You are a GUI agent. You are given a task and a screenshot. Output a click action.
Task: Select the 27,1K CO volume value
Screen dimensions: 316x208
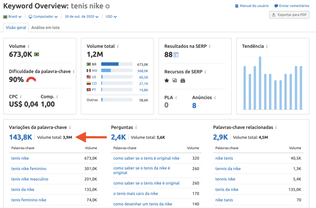tap(144, 84)
